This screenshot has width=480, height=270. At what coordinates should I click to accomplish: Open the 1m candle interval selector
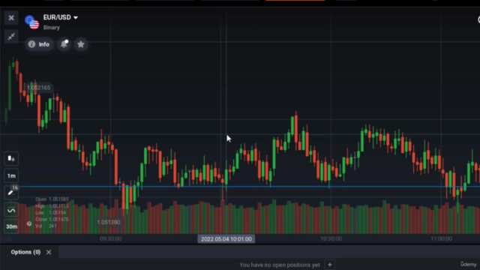[x=11, y=175]
